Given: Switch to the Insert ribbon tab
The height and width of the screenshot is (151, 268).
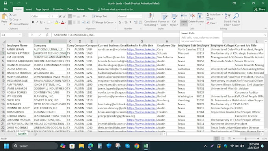Looking at the screenshot, I should point(28,9).
